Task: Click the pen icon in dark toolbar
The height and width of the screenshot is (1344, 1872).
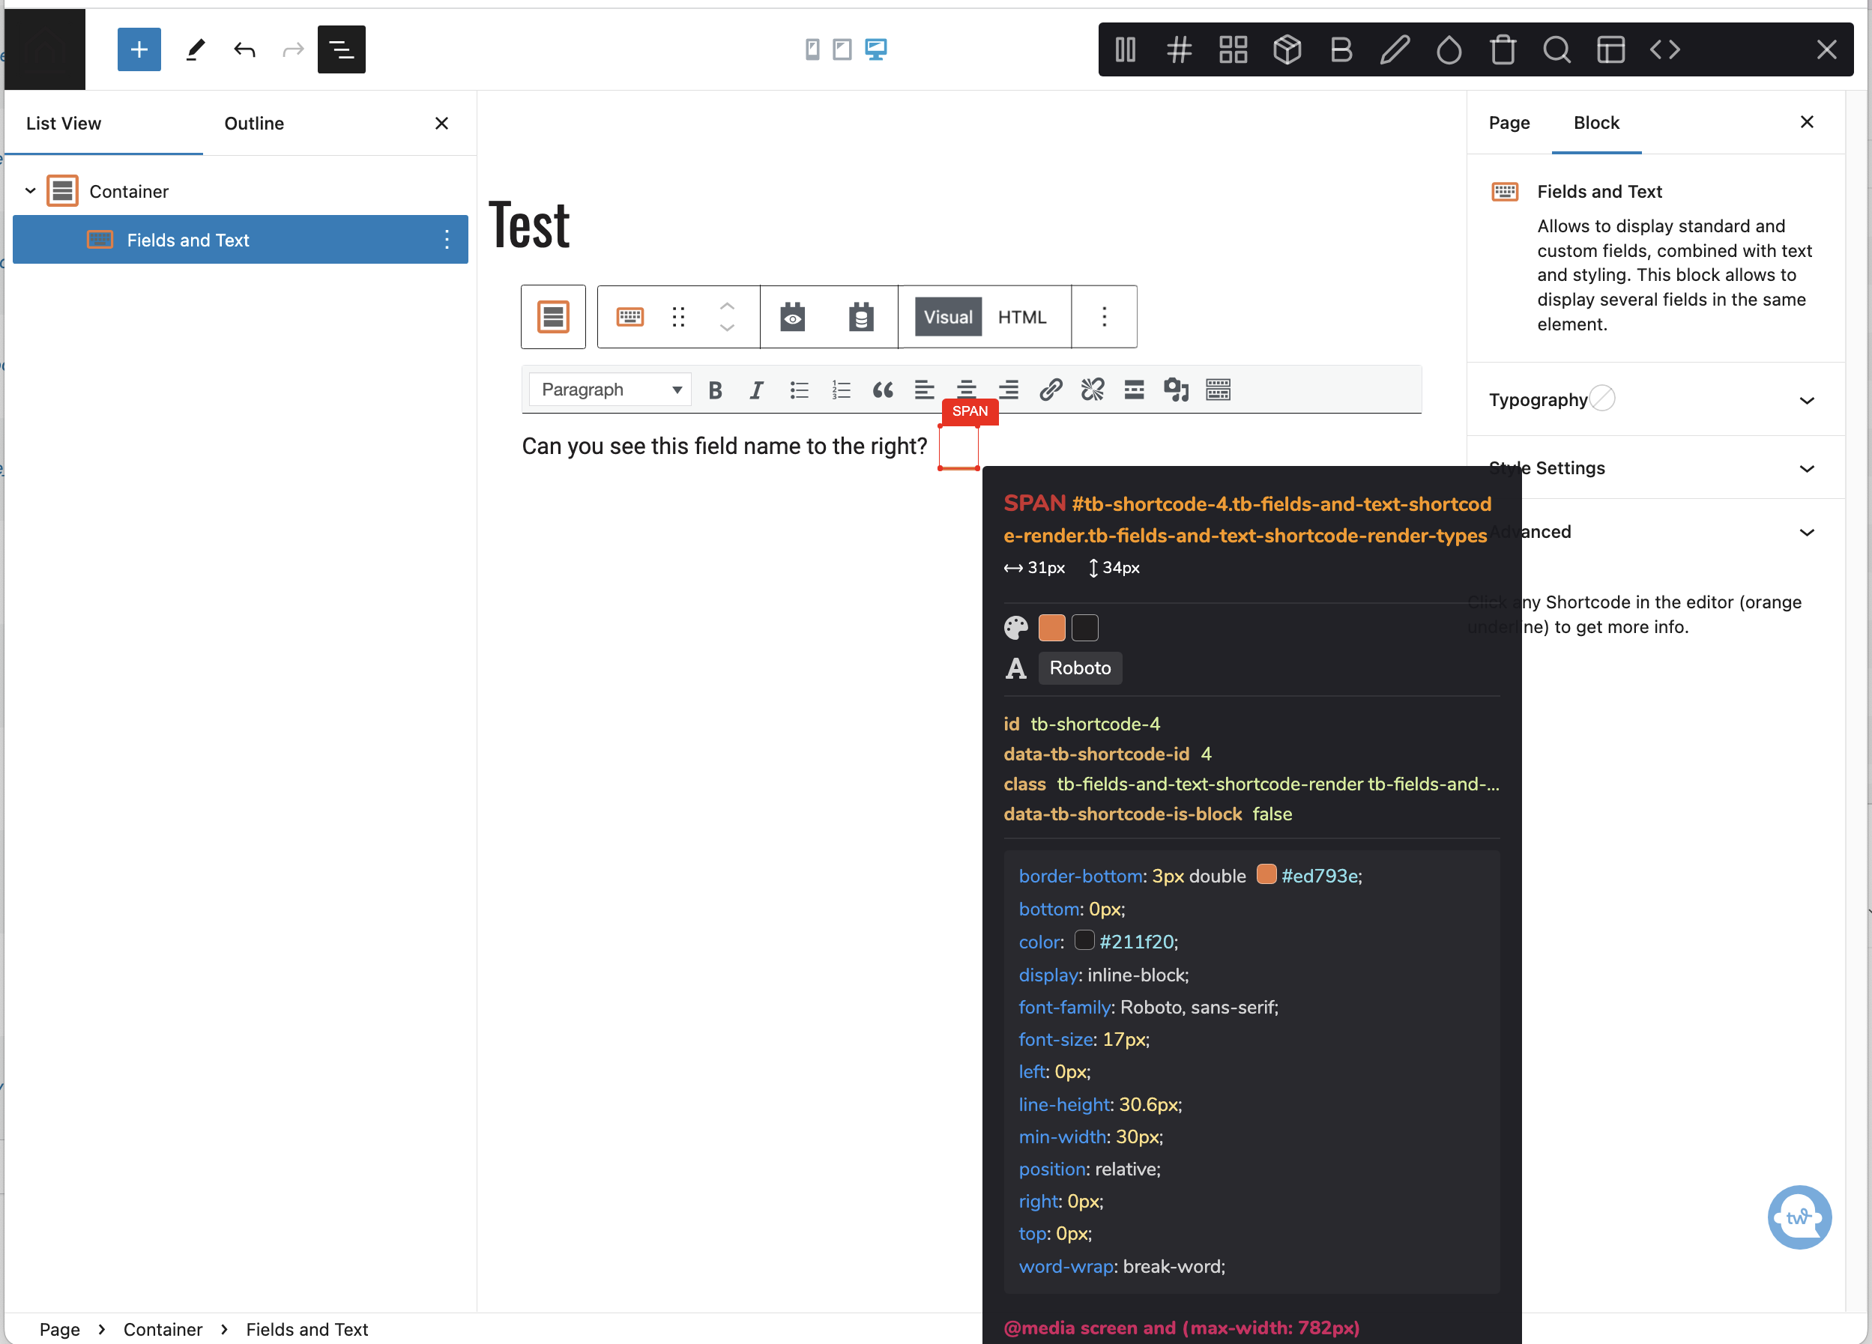Action: click(x=1395, y=49)
